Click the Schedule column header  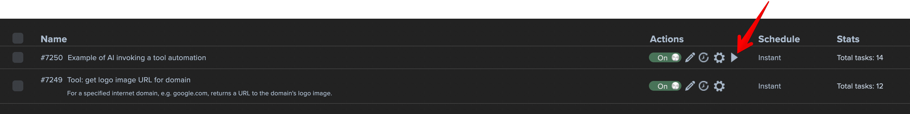779,39
